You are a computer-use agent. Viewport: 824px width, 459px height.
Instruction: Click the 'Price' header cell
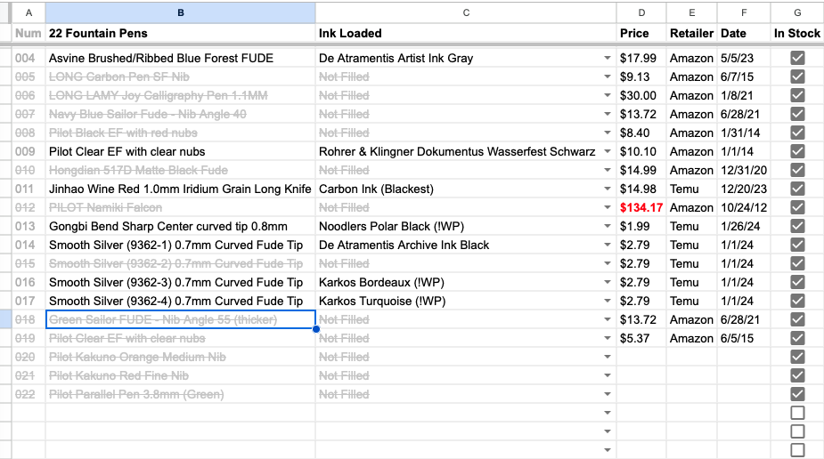(641, 33)
